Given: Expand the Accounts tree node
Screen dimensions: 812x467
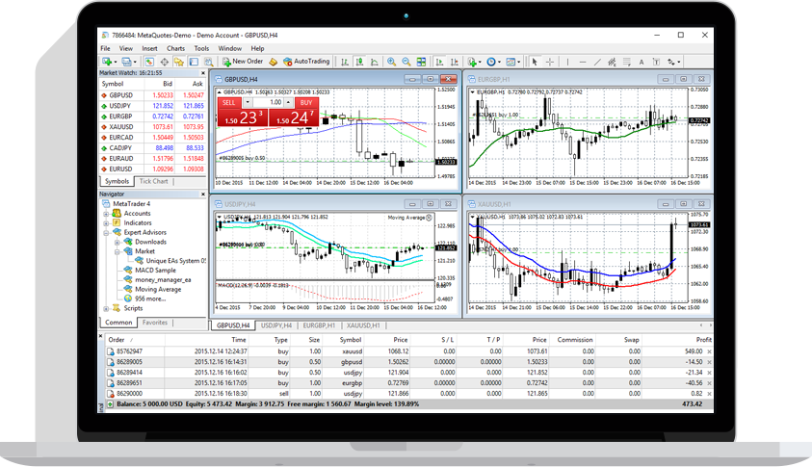Looking at the screenshot, I should coord(106,214).
